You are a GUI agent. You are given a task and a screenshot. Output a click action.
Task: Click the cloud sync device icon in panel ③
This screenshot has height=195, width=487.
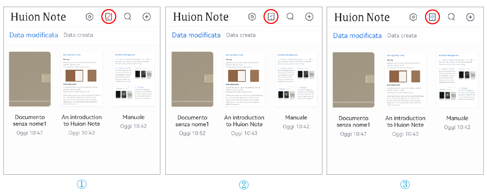coord(432,17)
